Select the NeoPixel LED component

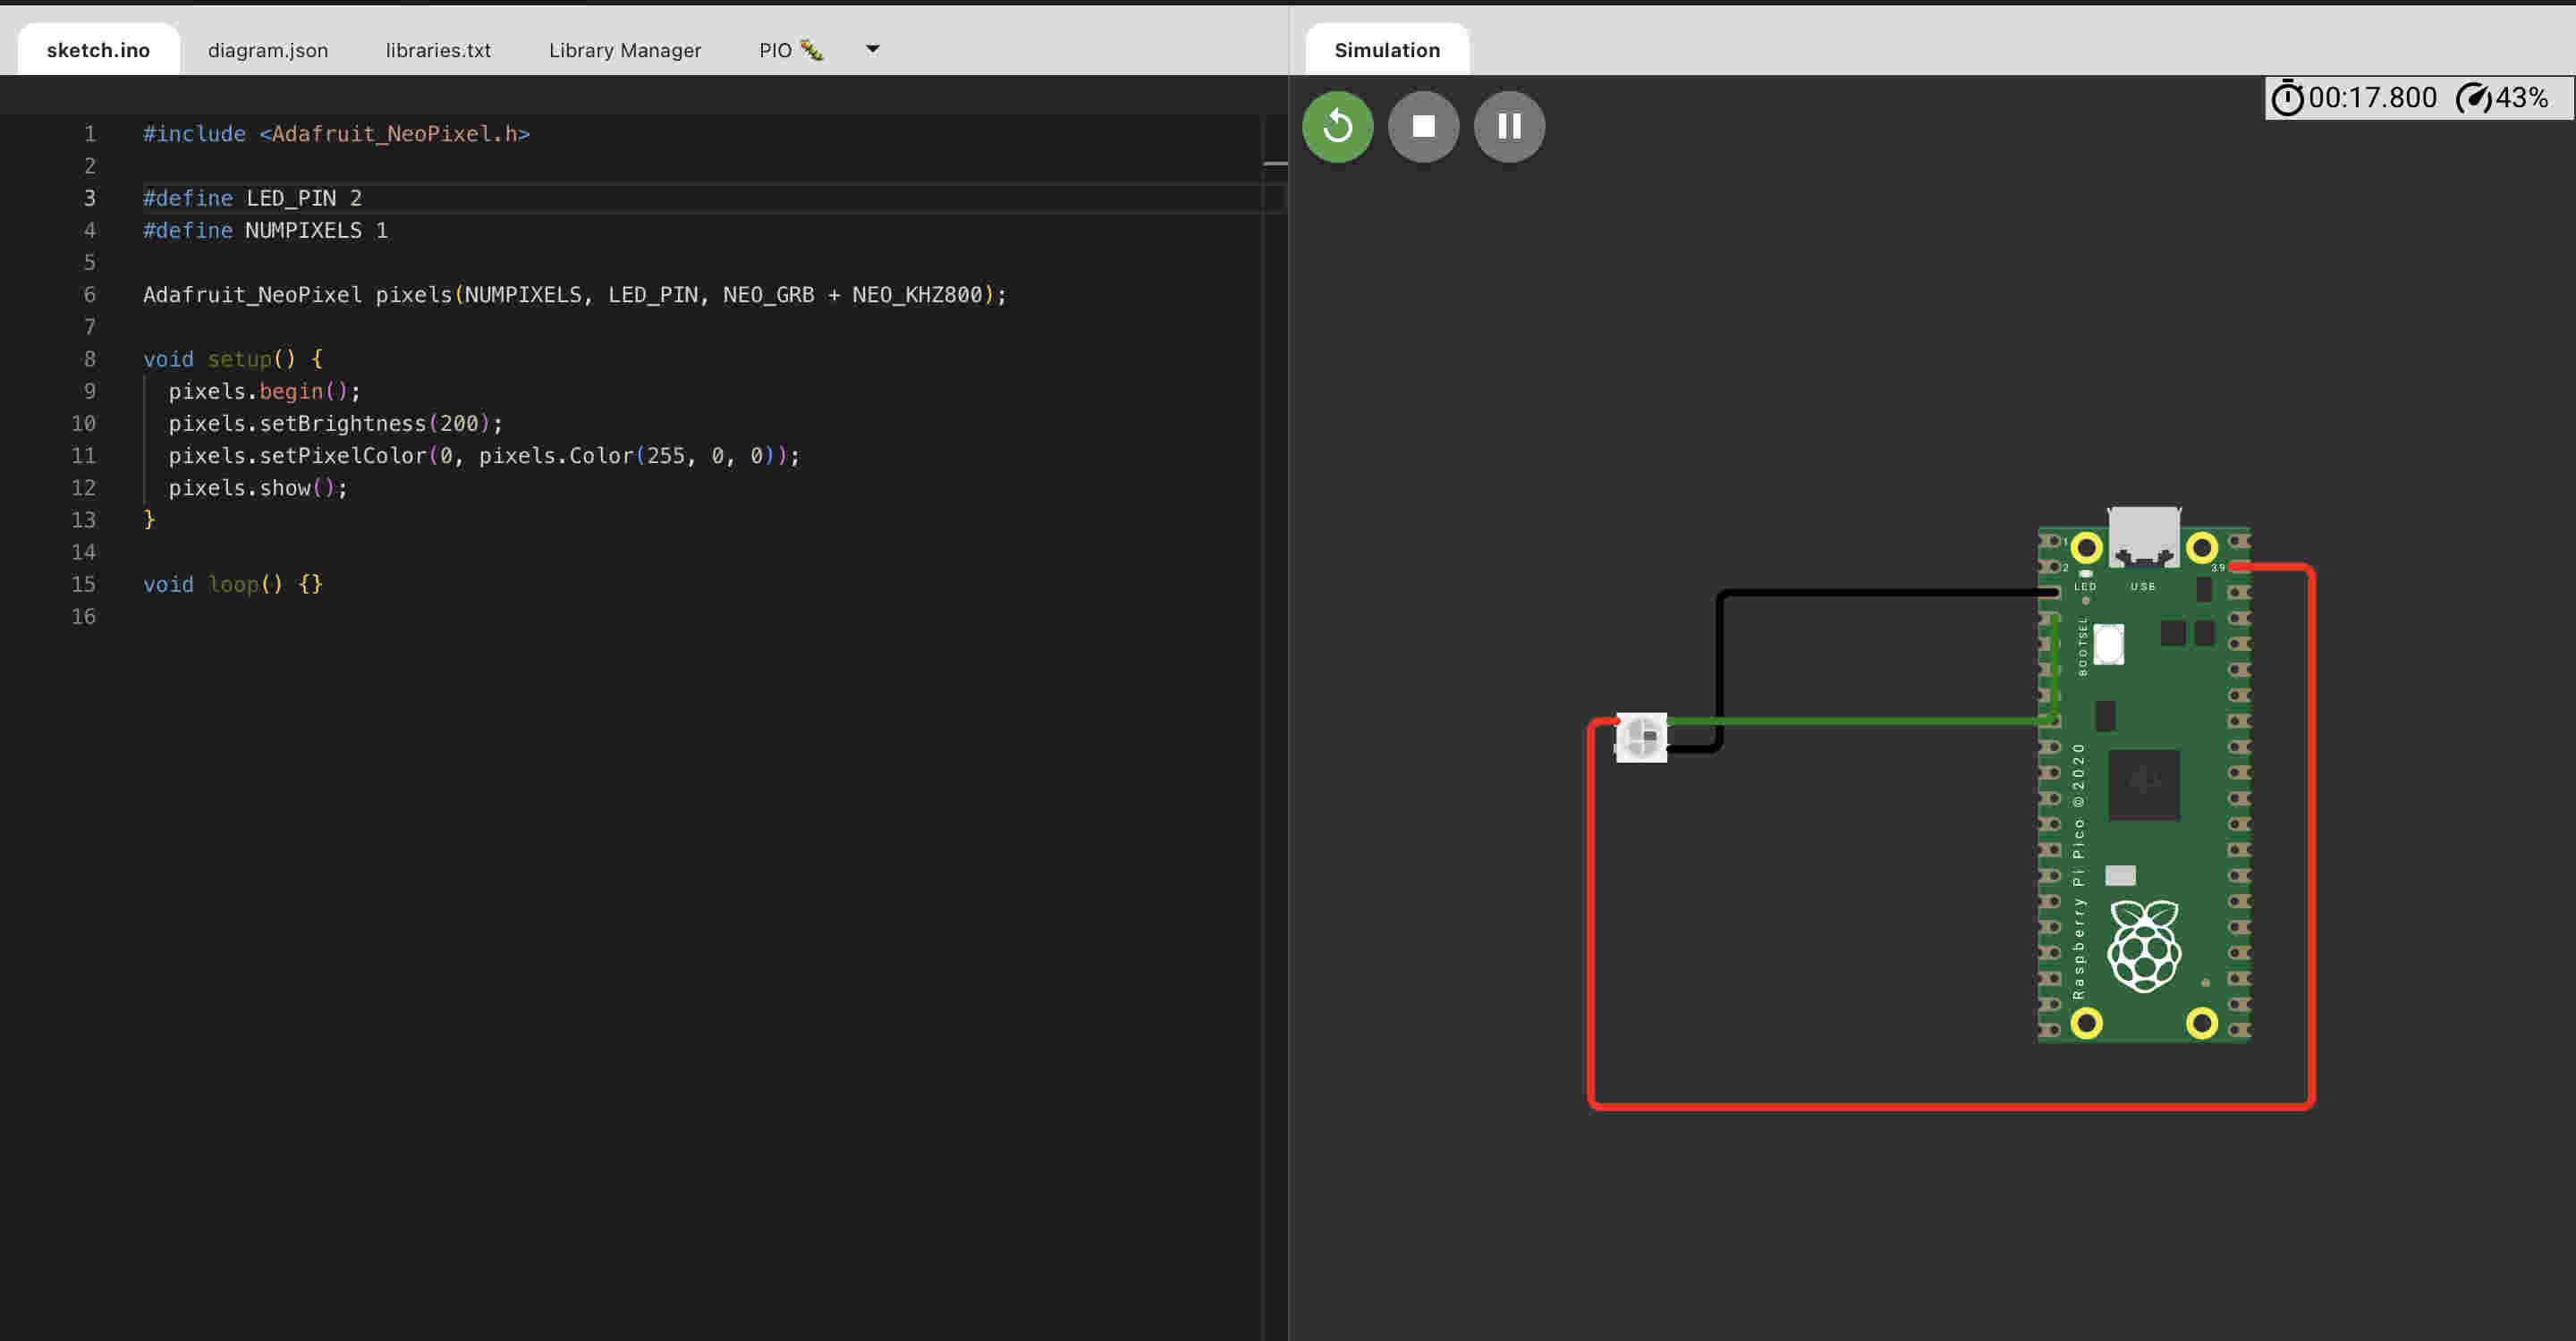(1641, 738)
